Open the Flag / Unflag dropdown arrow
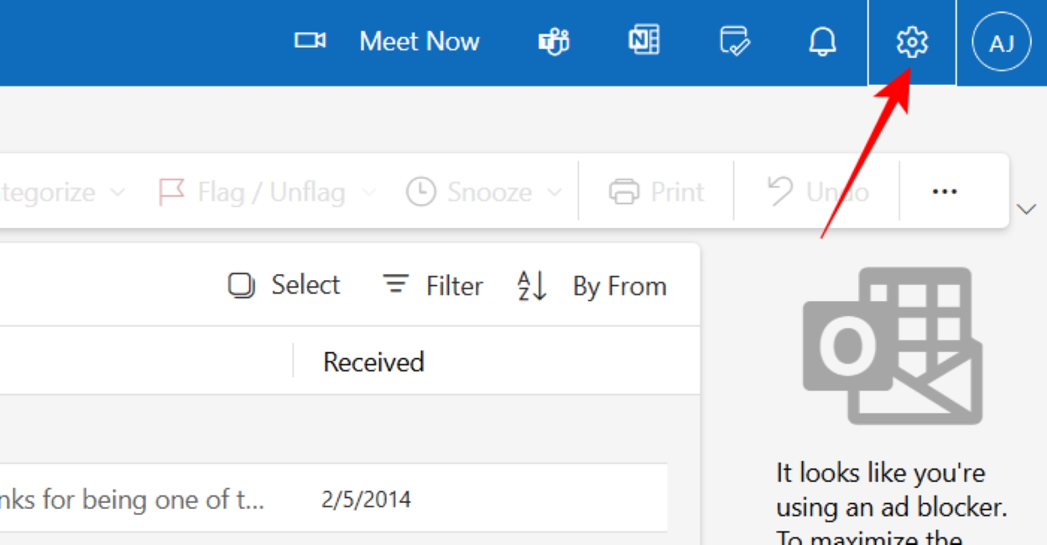Image resolution: width=1047 pixels, height=545 pixels. point(368,192)
